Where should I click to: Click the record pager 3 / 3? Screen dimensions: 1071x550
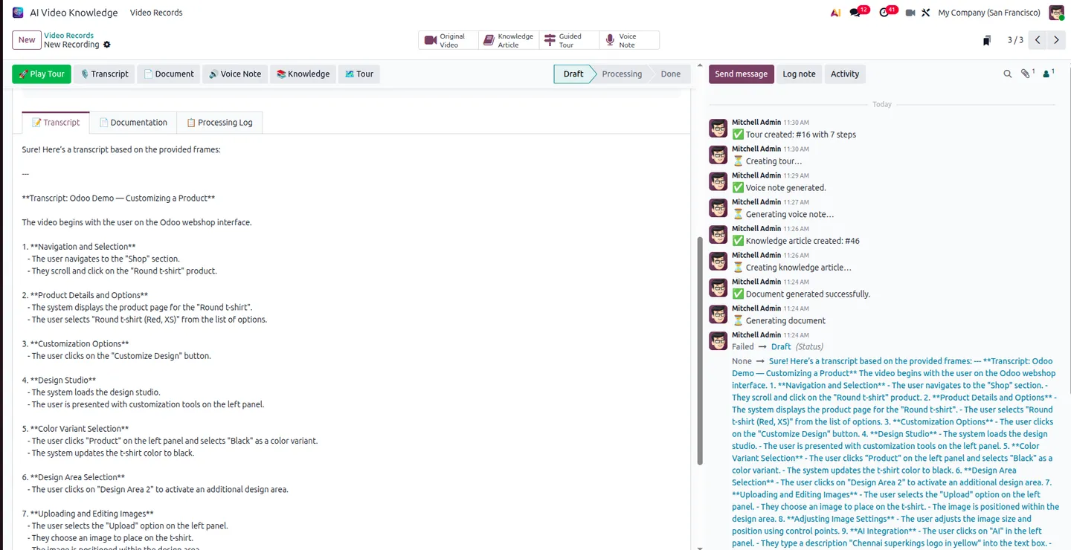pyautogui.click(x=1015, y=40)
